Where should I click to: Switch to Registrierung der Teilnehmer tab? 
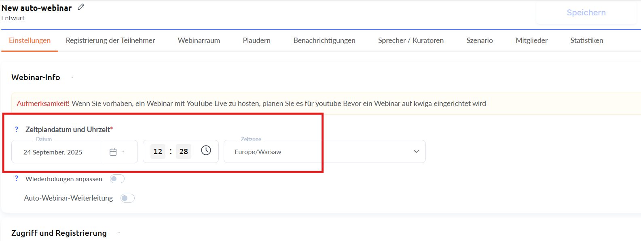(110, 40)
